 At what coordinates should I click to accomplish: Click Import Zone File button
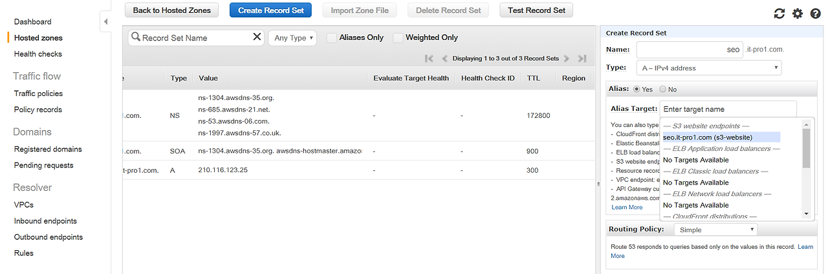click(360, 10)
